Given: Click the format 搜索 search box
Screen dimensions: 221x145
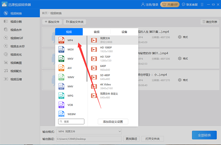Looking at the screenshot, I should (x=71, y=121).
